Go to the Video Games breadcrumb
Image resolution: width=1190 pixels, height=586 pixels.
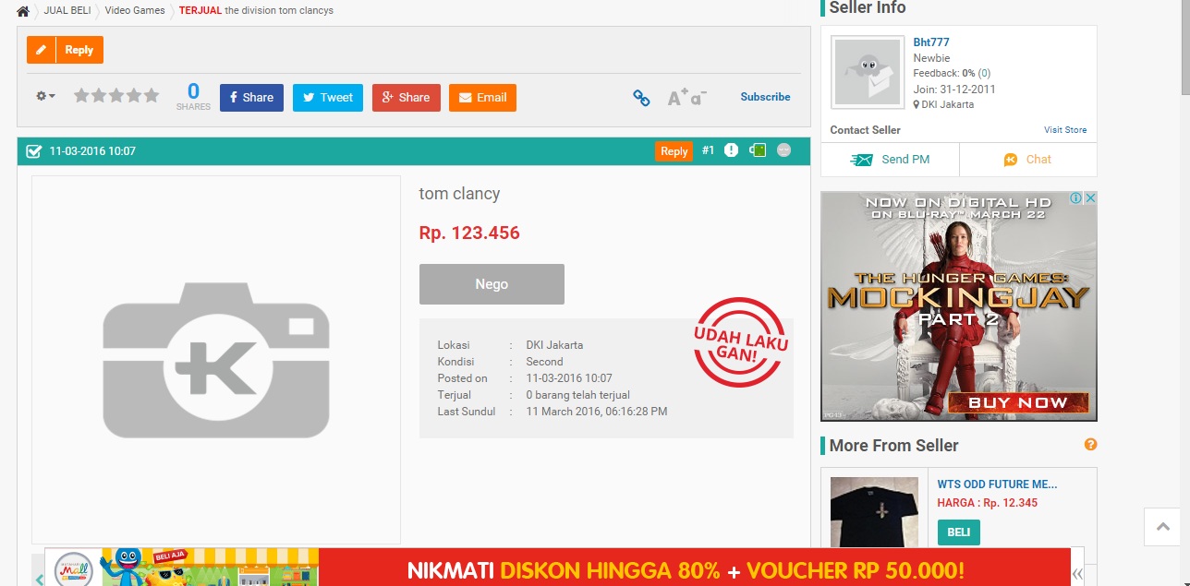tap(135, 11)
